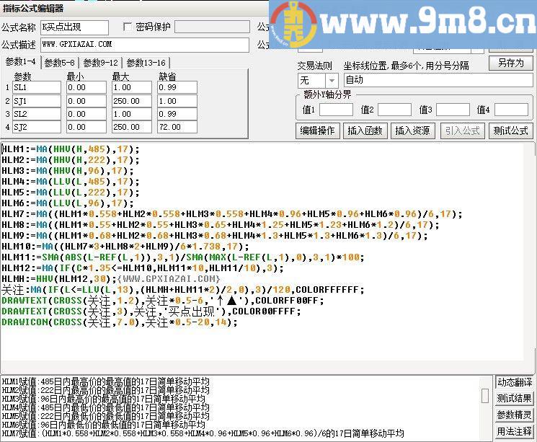Click SL2 min value 0.00 in row 3

86,114
